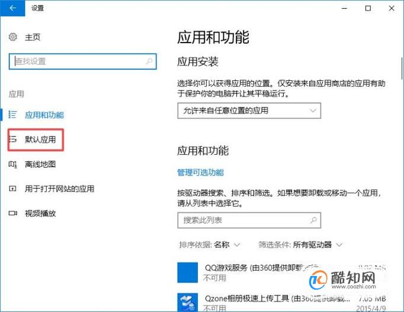Click the Home gear icon
The width and height of the screenshot is (404, 312).
12,37
